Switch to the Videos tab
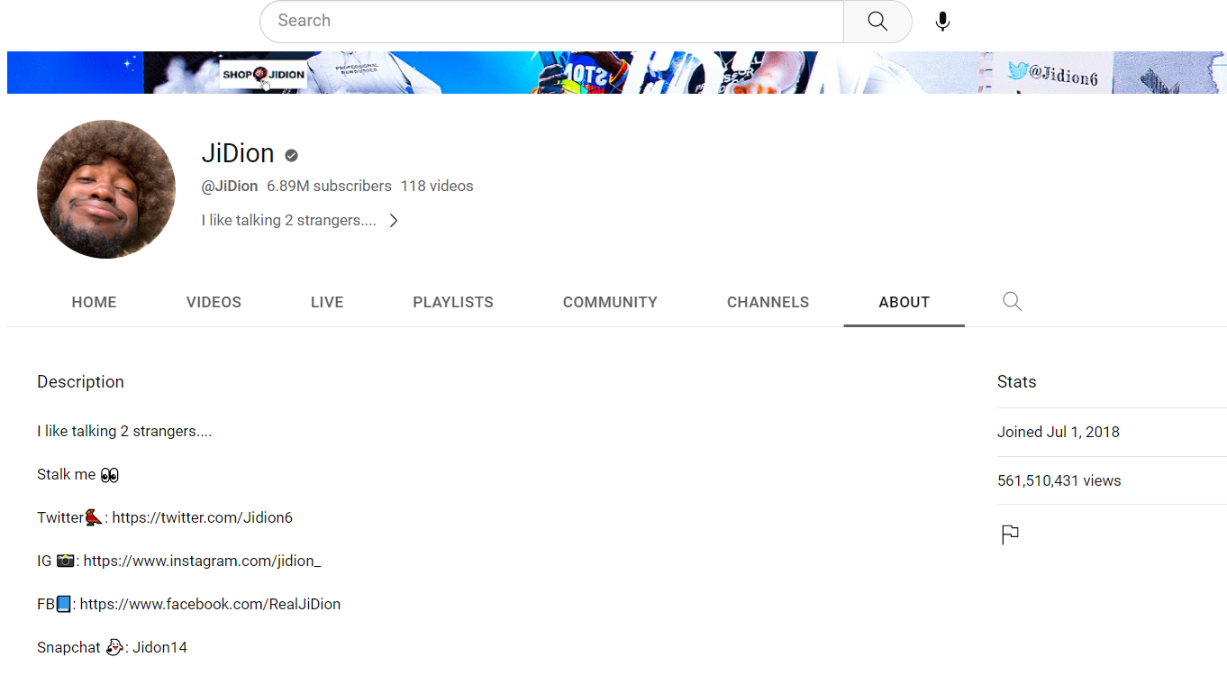1227x685 pixels. pos(214,303)
